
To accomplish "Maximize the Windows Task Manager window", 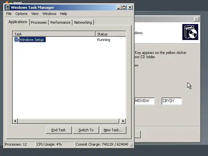I will click(x=124, y=7).
